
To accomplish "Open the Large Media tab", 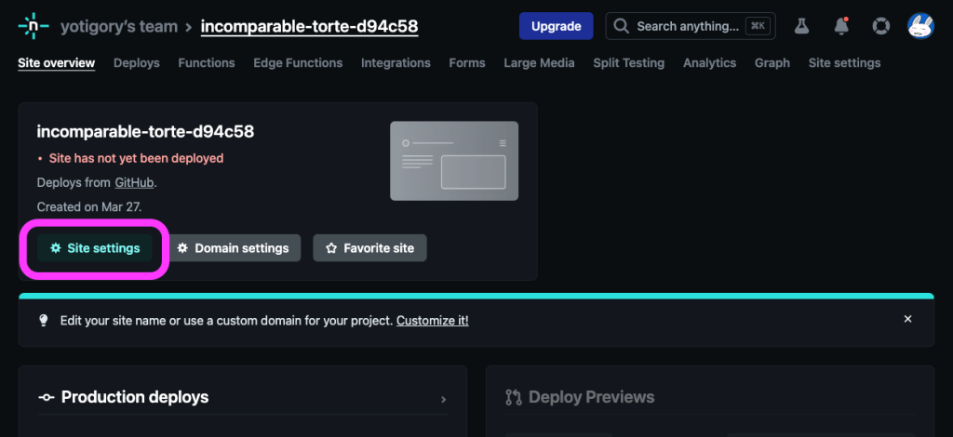I will [x=539, y=63].
